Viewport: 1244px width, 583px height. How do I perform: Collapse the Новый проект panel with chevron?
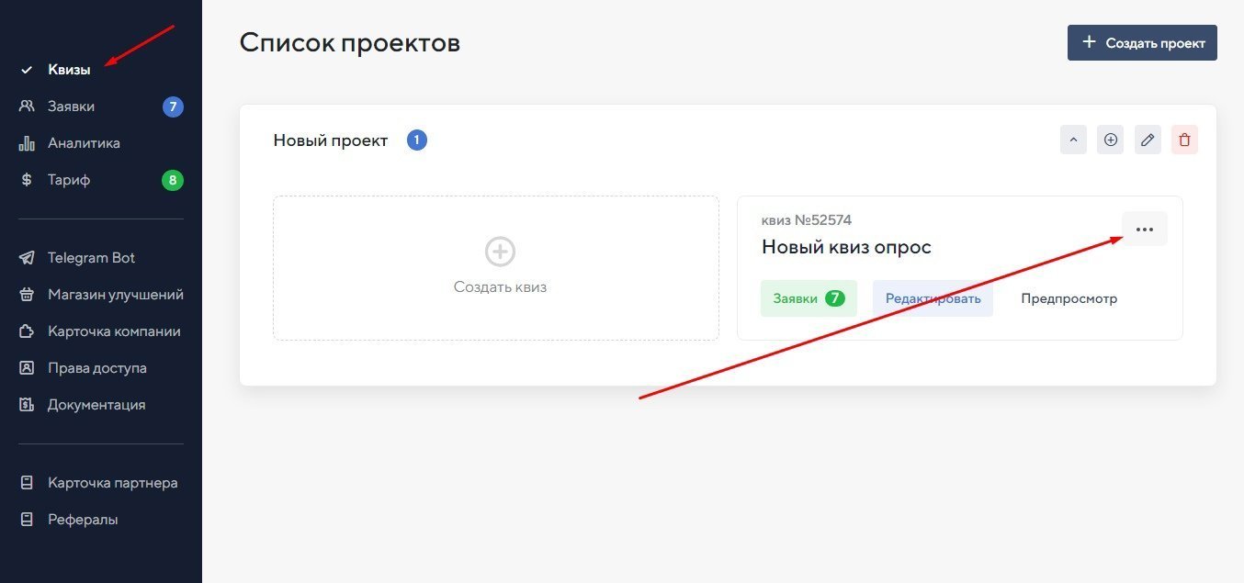coord(1073,140)
